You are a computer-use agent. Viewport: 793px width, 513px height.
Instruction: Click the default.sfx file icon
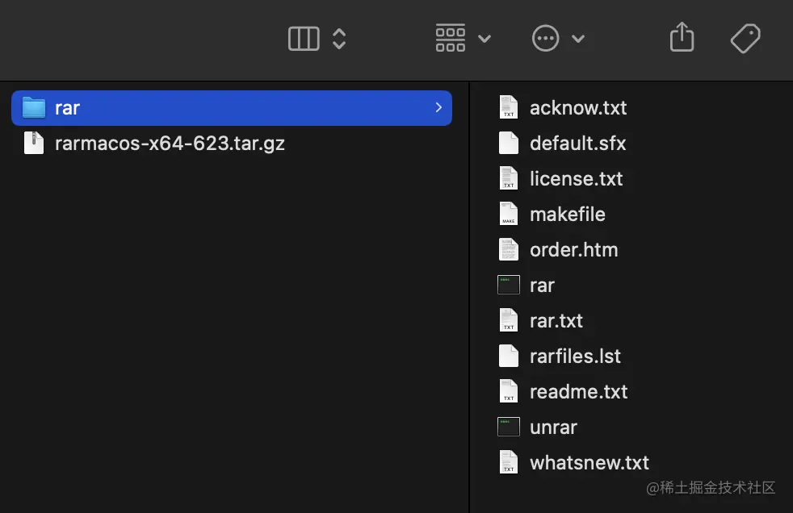(x=508, y=144)
